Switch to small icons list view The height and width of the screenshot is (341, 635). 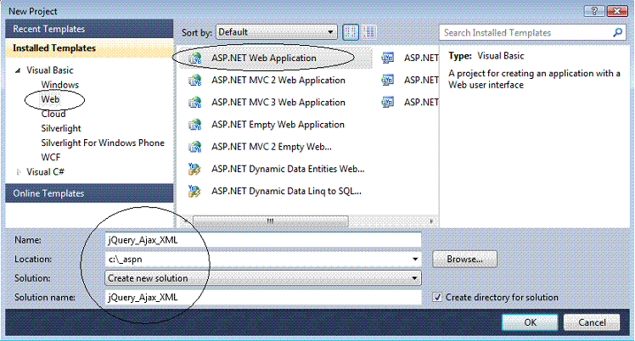369,32
